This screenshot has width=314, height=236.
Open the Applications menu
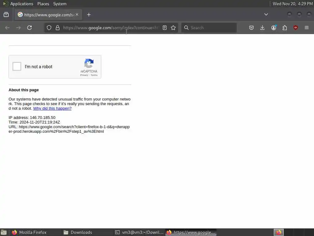tap(22, 4)
